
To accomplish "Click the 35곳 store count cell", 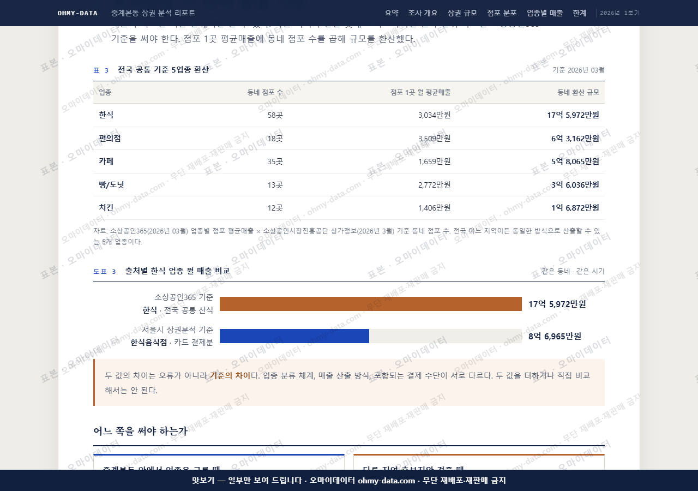I will [x=275, y=161].
